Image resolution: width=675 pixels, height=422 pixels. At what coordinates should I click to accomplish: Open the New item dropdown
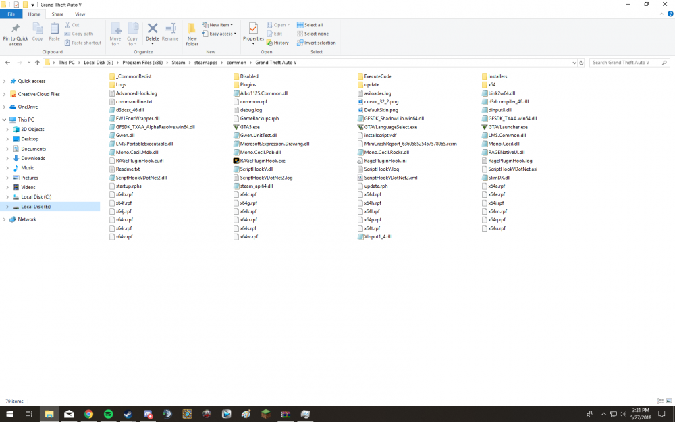click(x=217, y=25)
